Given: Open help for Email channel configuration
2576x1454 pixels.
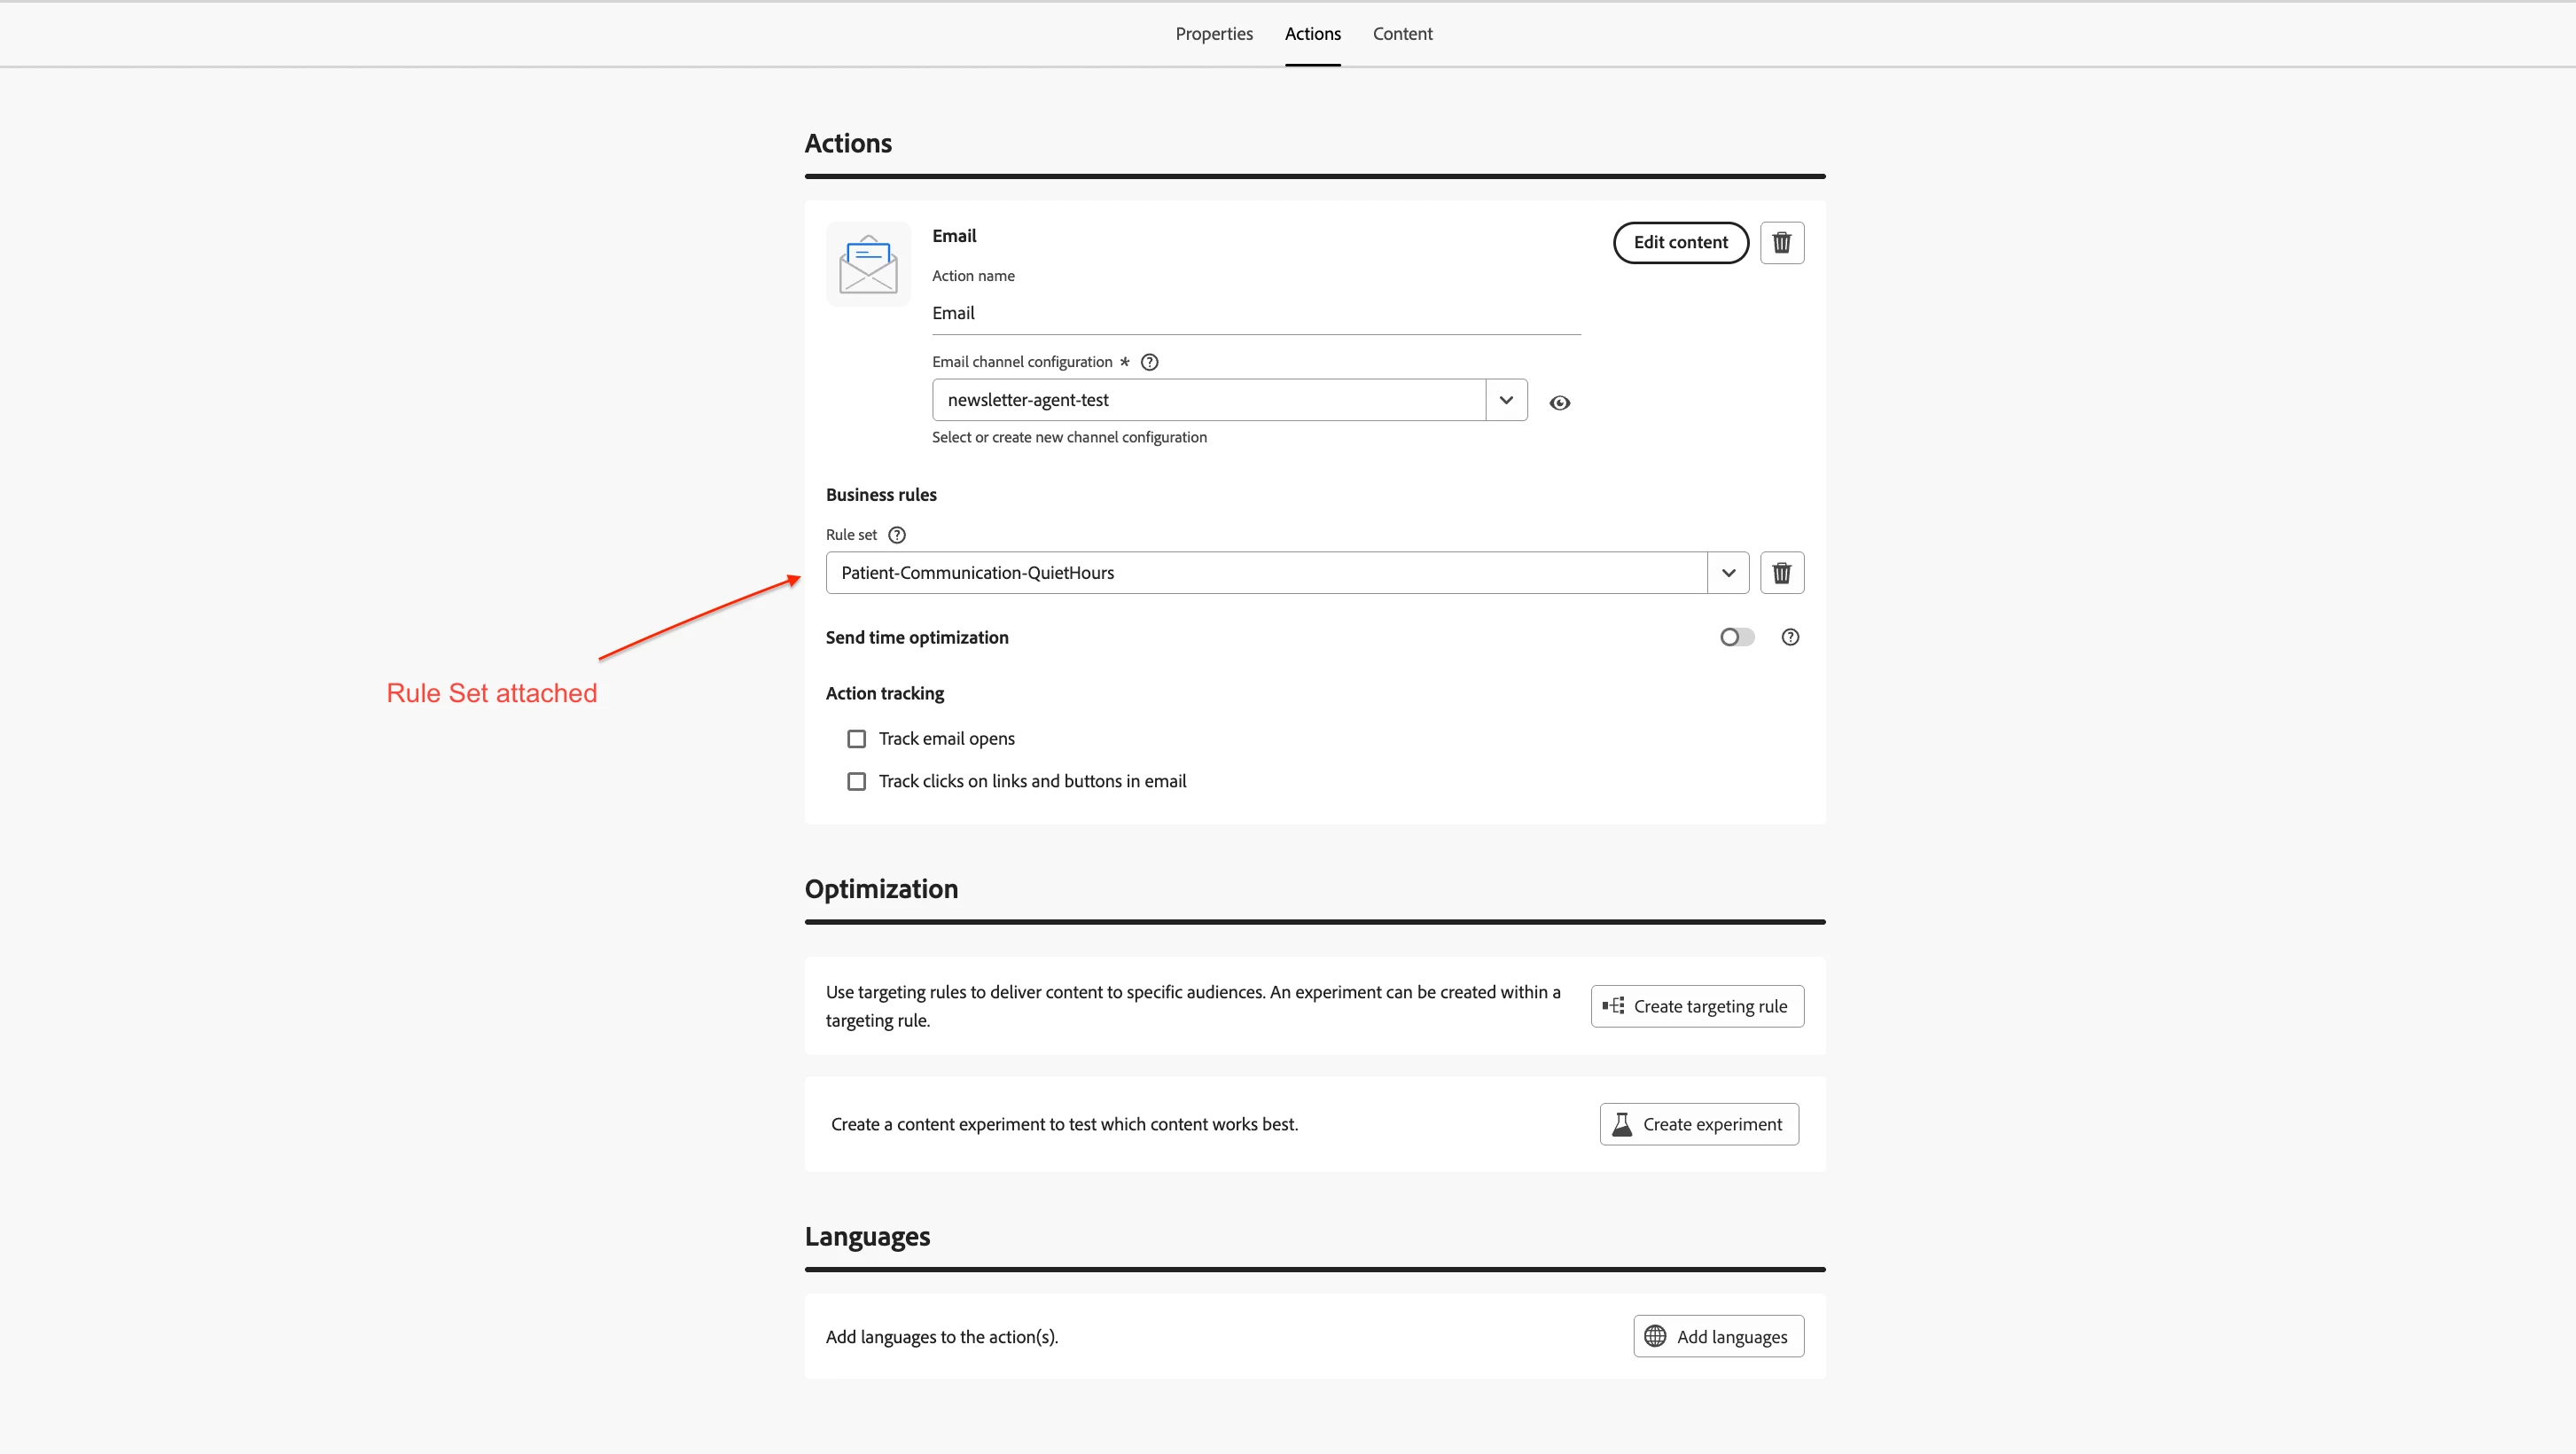Looking at the screenshot, I should (x=1149, y=362).
